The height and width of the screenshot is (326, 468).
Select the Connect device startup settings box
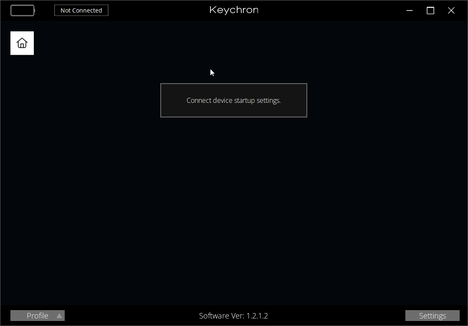point(234,100)
